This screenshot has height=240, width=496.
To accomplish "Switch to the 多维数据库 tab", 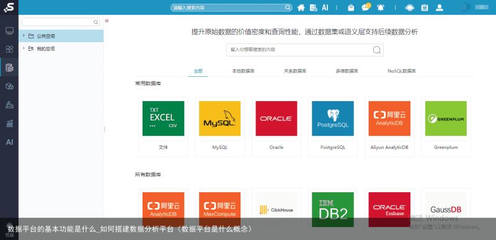I will pos(347,71).
